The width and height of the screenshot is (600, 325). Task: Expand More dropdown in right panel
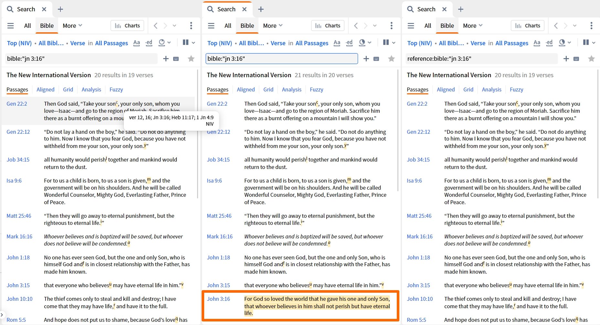tap(473, 26)
